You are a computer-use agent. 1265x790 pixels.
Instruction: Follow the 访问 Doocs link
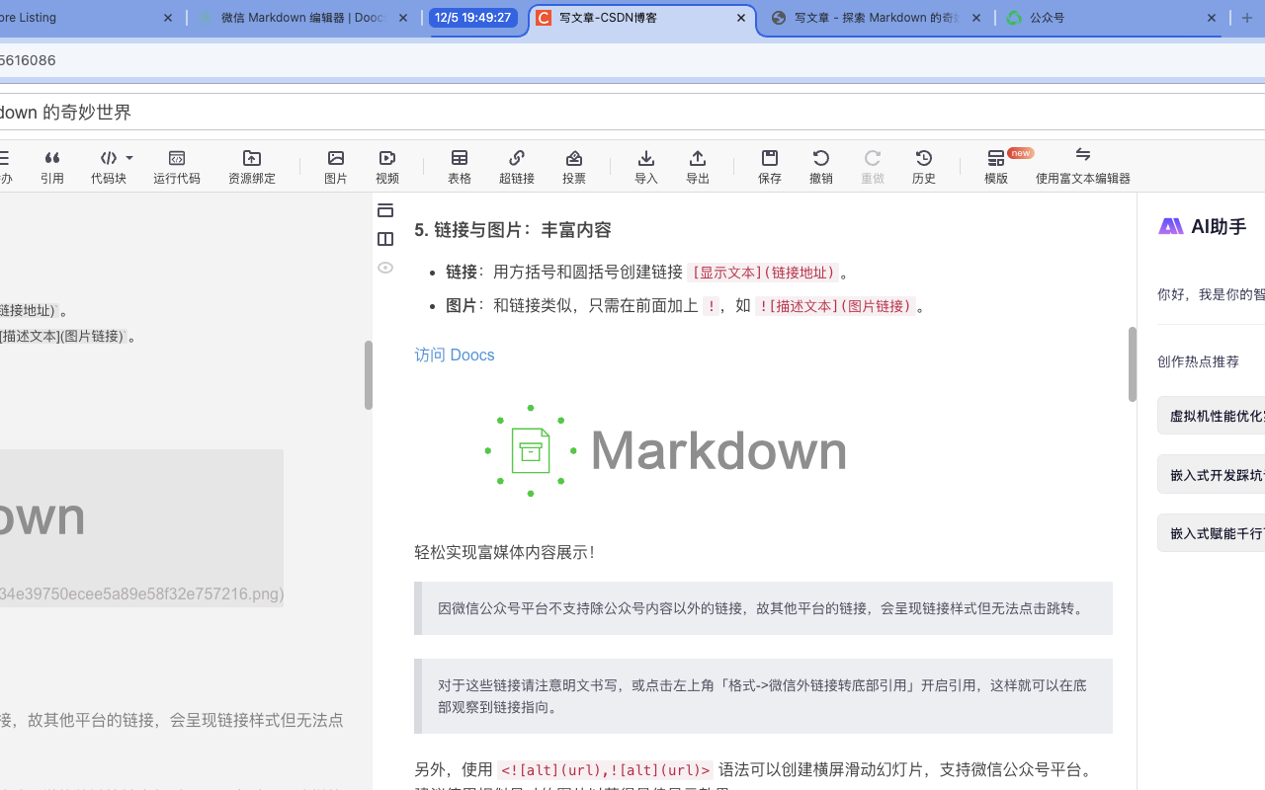point(455,355)
